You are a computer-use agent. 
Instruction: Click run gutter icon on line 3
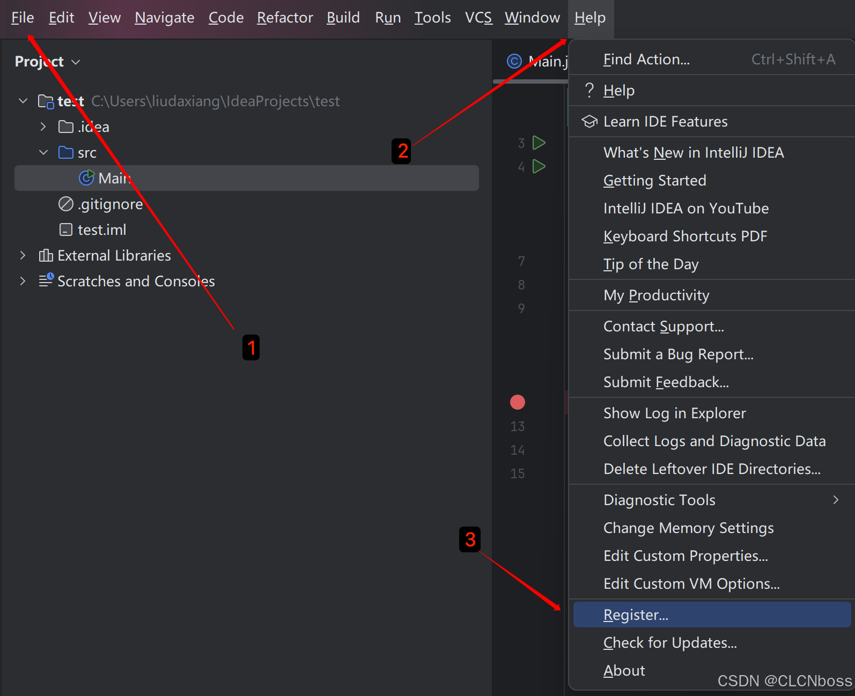point(539,143)
